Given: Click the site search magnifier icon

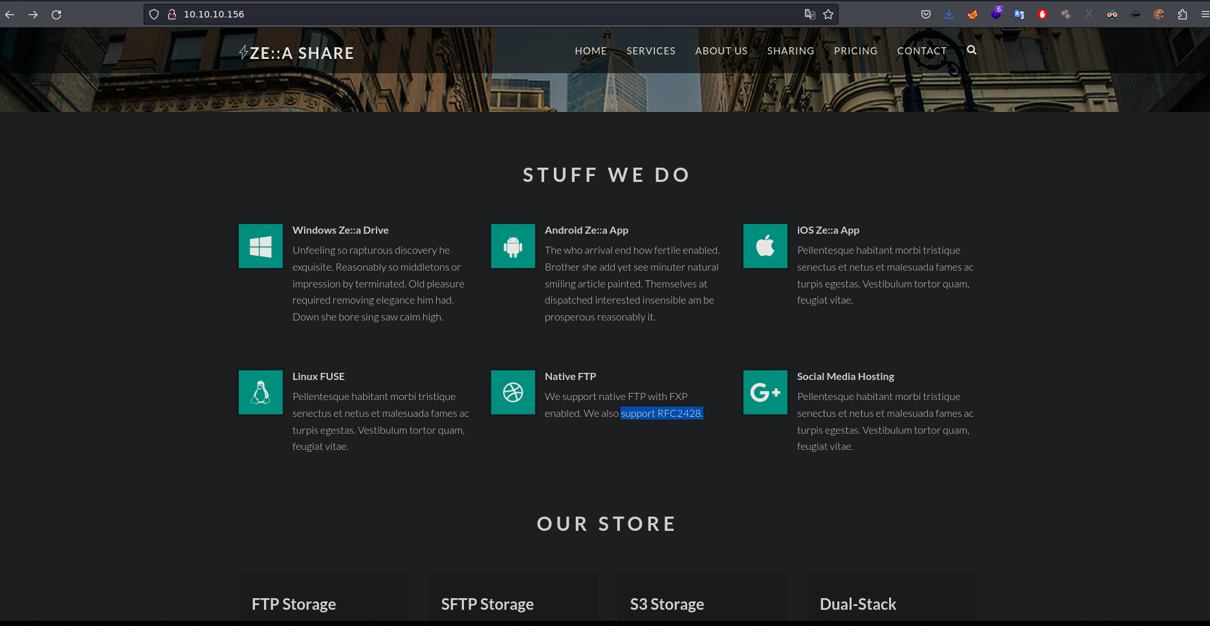Looking at the screenshot, I should 971,50.
